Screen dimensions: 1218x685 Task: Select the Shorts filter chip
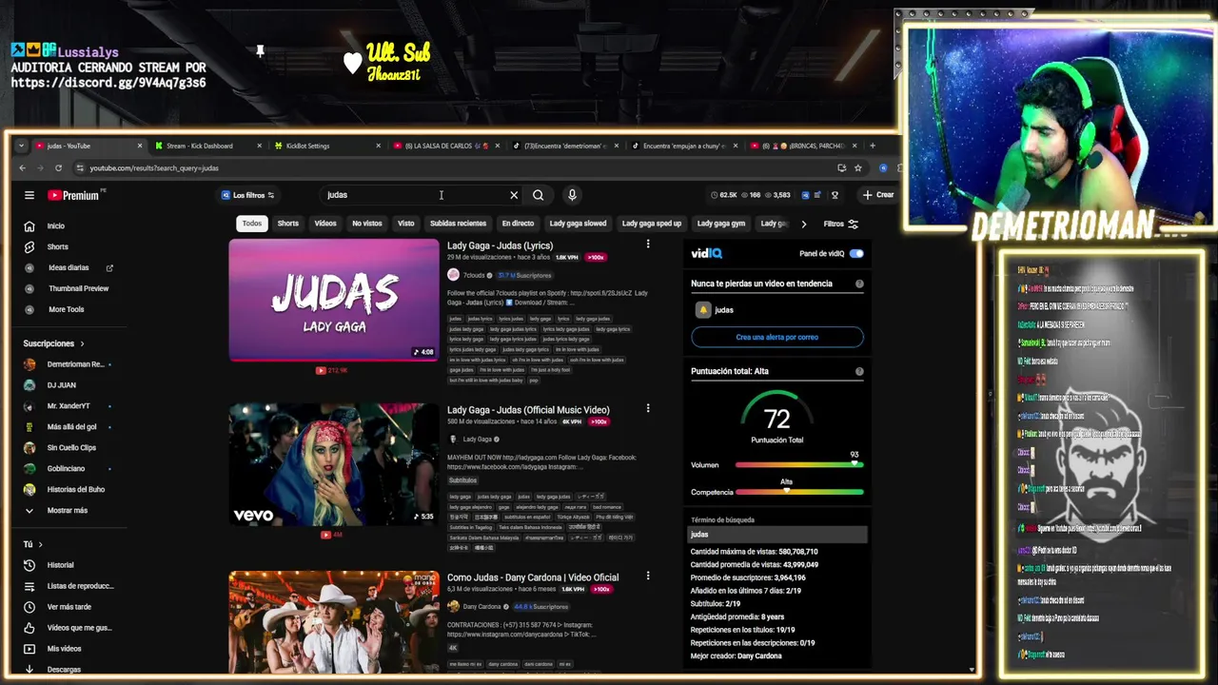[288, 224]
